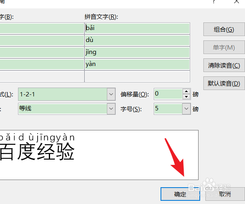Viewport: 245px width, 204px height.
Task: Decrease the 偏移量 offset with down arrow
Action: click(186, 97)
